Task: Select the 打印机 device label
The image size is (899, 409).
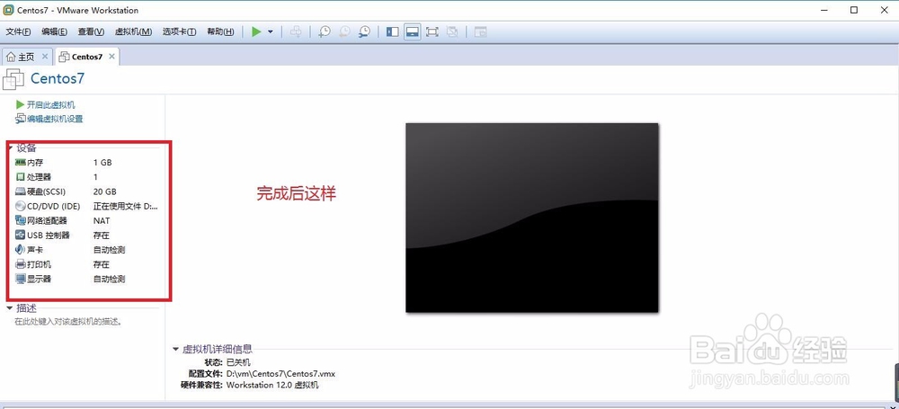Action: coord(39,264)
